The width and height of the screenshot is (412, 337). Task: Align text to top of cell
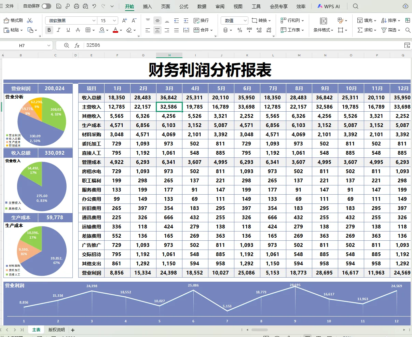tap(148, 20)
